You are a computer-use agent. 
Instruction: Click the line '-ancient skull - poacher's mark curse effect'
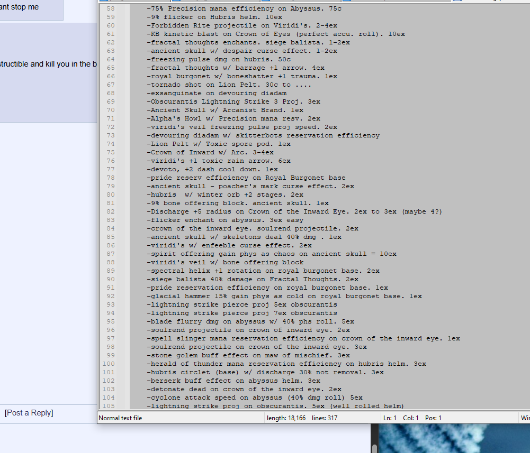tap(250, 187)
